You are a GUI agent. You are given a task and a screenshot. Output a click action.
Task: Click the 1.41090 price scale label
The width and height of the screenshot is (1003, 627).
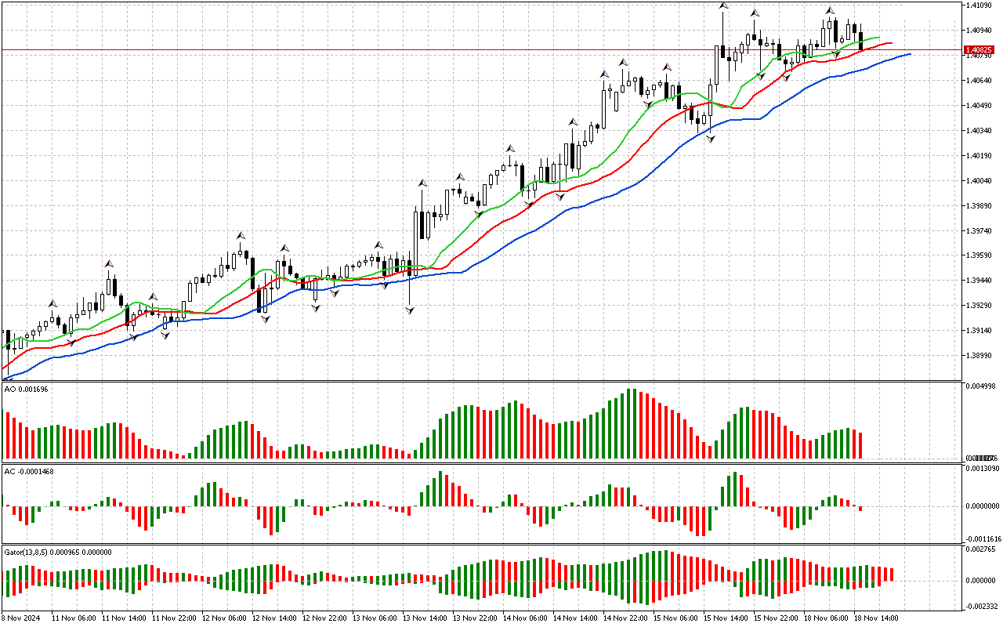coord(979,5)
